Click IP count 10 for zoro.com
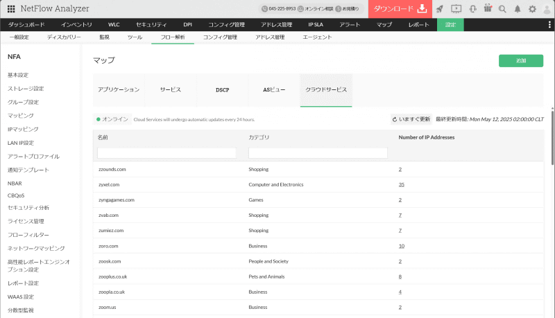555x318 pixels. coord(402,246)
